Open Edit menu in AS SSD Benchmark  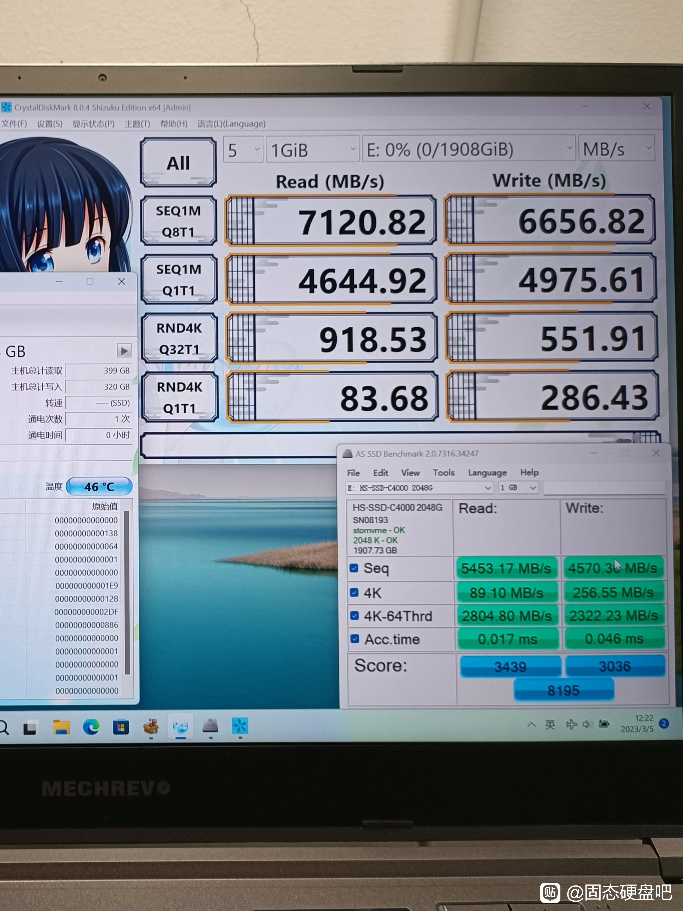coord(380,473)
